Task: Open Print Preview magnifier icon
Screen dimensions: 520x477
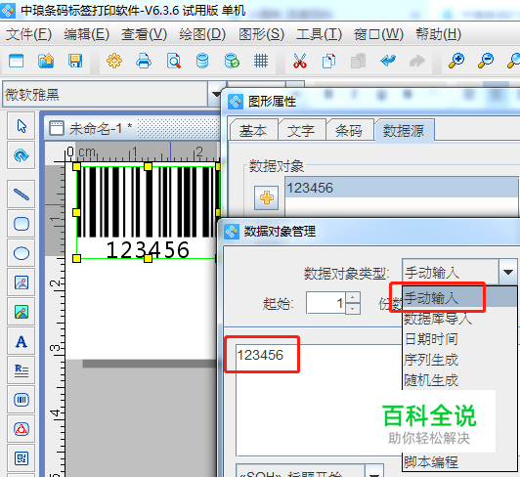Action: tap(173, 61)
